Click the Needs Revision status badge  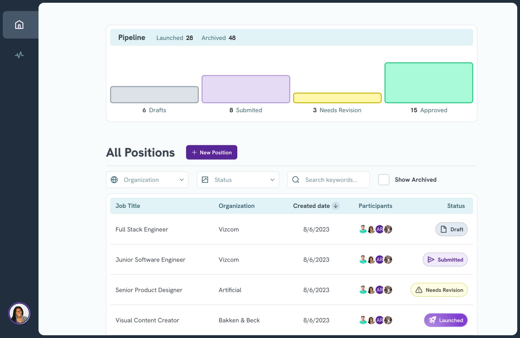[439, 290]
